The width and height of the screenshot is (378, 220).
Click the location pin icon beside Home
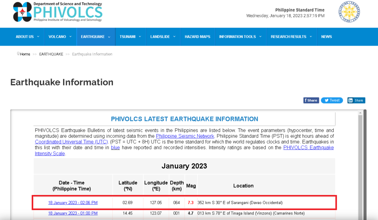click(x=18, y=54)
